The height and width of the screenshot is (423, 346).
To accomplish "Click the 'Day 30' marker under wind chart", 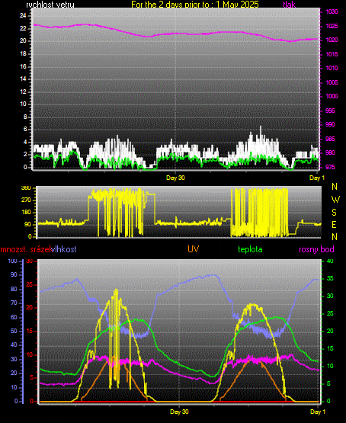I will [175, 178].
